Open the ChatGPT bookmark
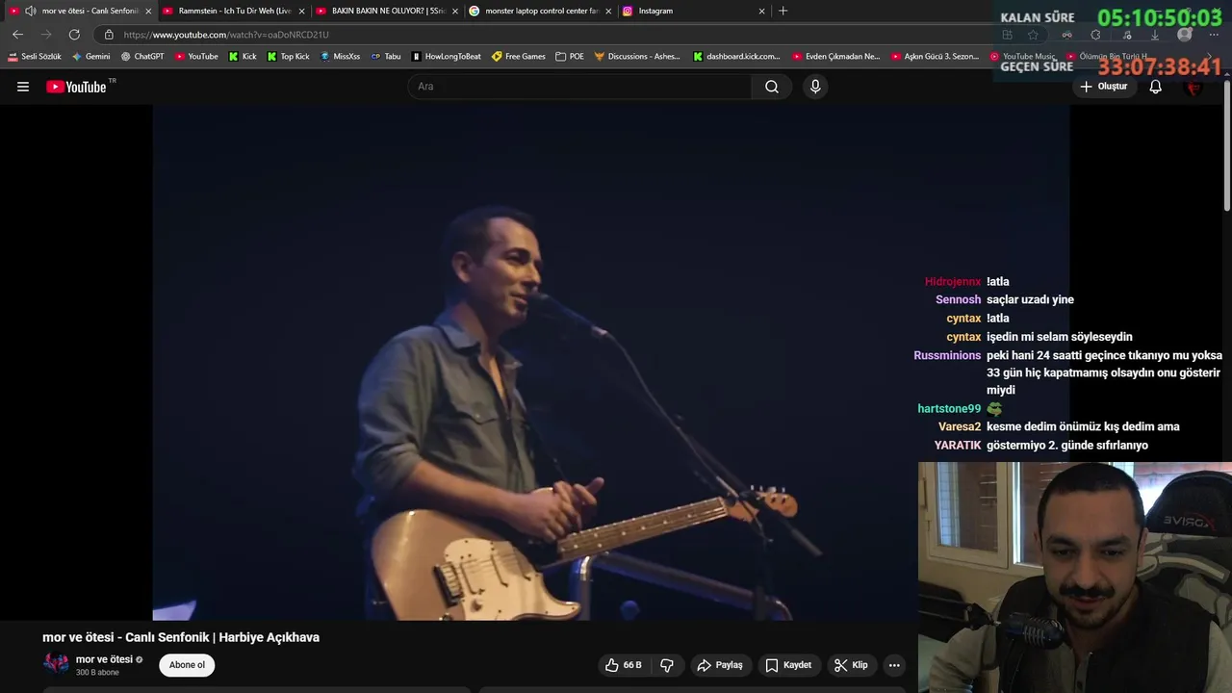This screenshot has height=693, width=1232. pos(142,57)
